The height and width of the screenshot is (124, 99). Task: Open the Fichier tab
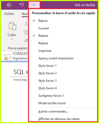(9, 14)
